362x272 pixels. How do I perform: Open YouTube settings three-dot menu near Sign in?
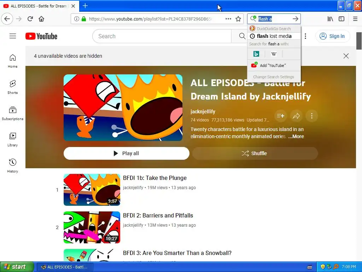pos(305,36)
